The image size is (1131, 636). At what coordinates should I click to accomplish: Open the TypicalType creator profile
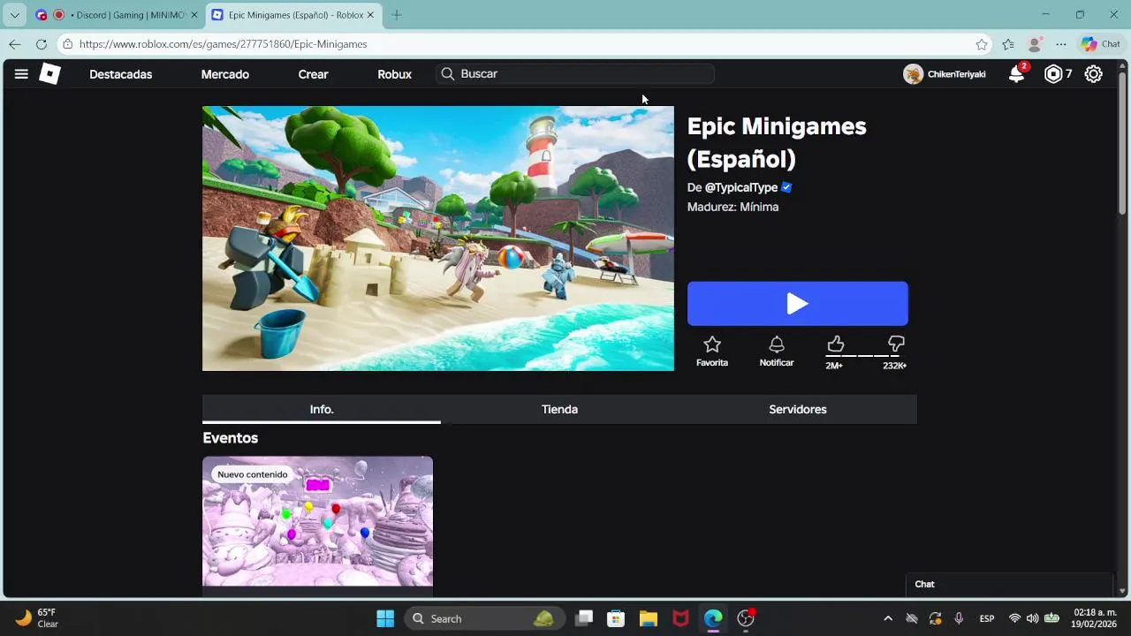[741, 187]
